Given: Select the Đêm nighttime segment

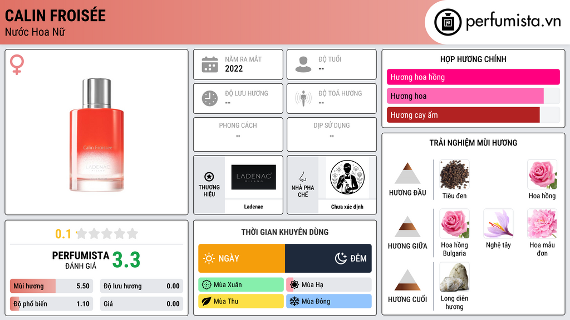Looking at the screenshot, I should (x=328, y=258).
